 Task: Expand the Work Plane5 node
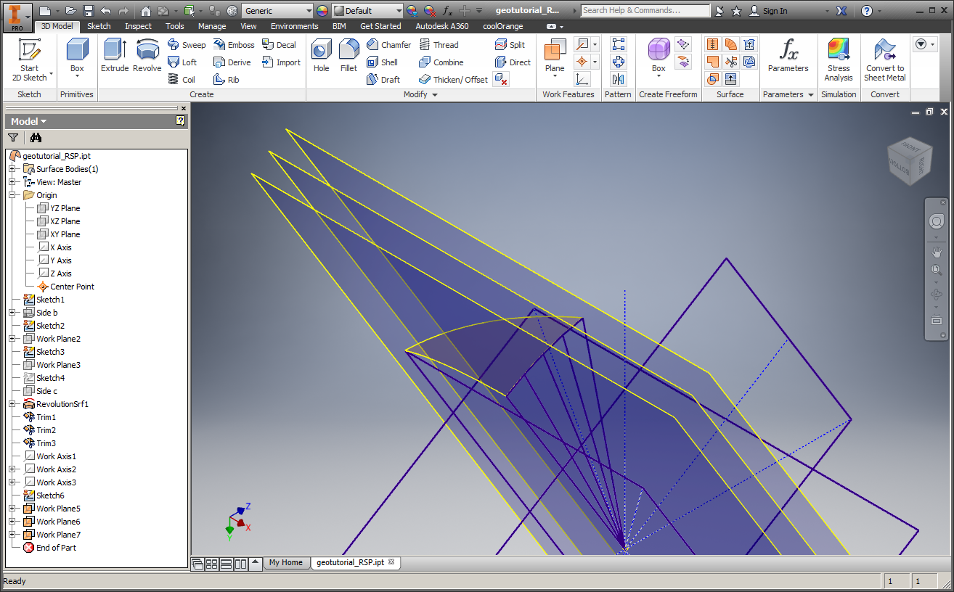pos(12,509)
